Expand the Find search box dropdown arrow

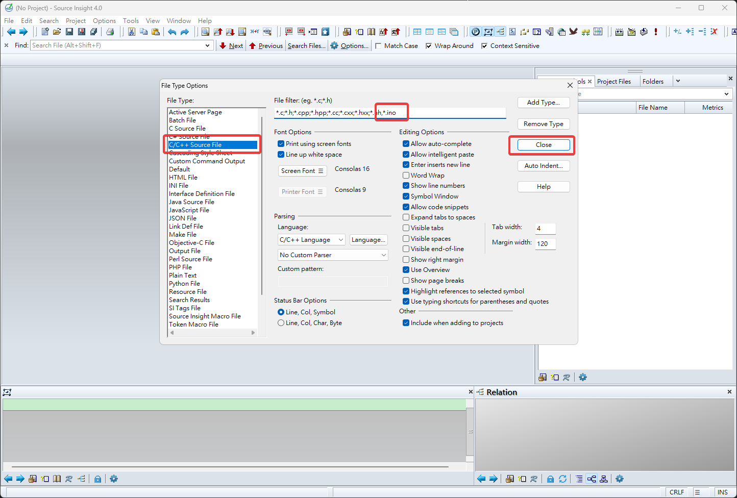pos(207,45)
